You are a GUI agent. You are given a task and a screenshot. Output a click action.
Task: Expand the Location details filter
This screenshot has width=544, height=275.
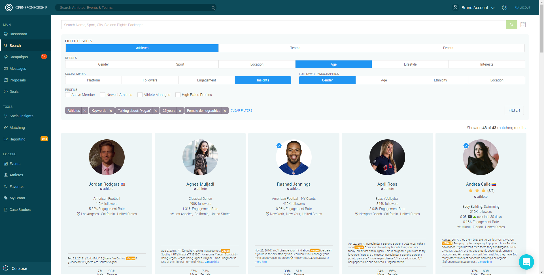(257, 64)
